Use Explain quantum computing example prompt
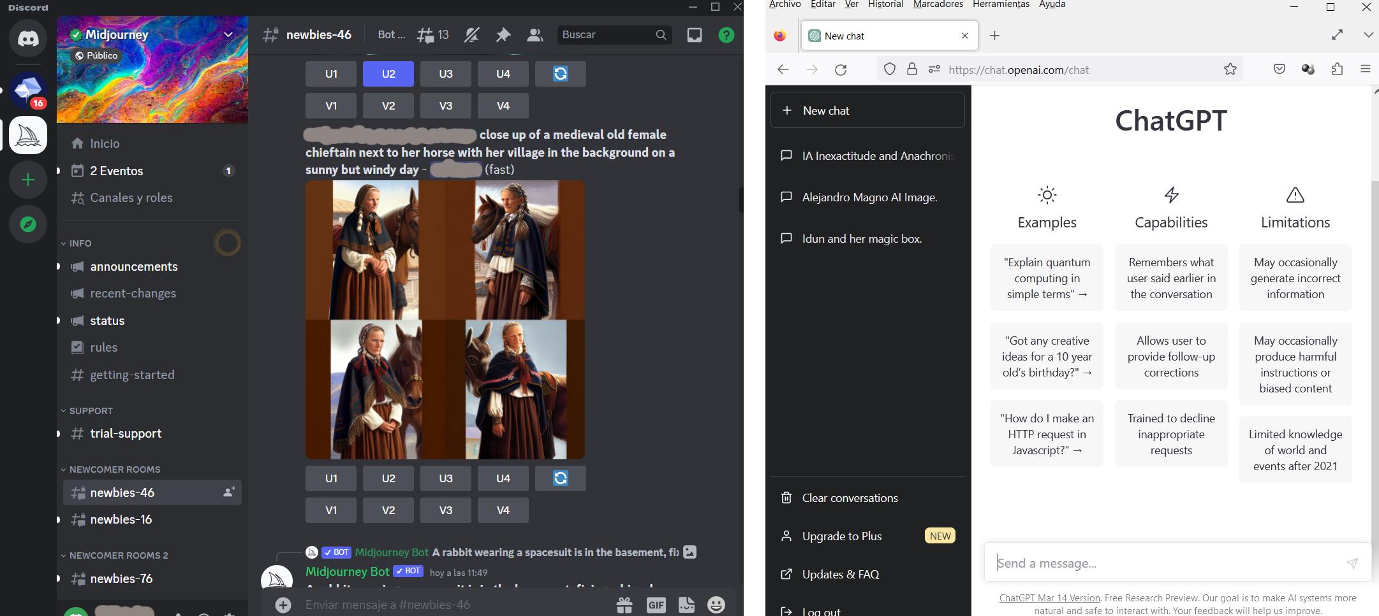Screen dimensions: 1379x616 click(1047, 278)
